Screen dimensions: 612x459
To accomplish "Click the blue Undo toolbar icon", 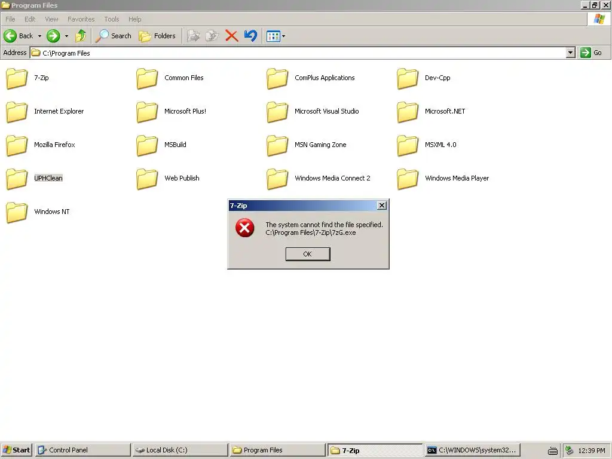I will [x=250, y=36].
